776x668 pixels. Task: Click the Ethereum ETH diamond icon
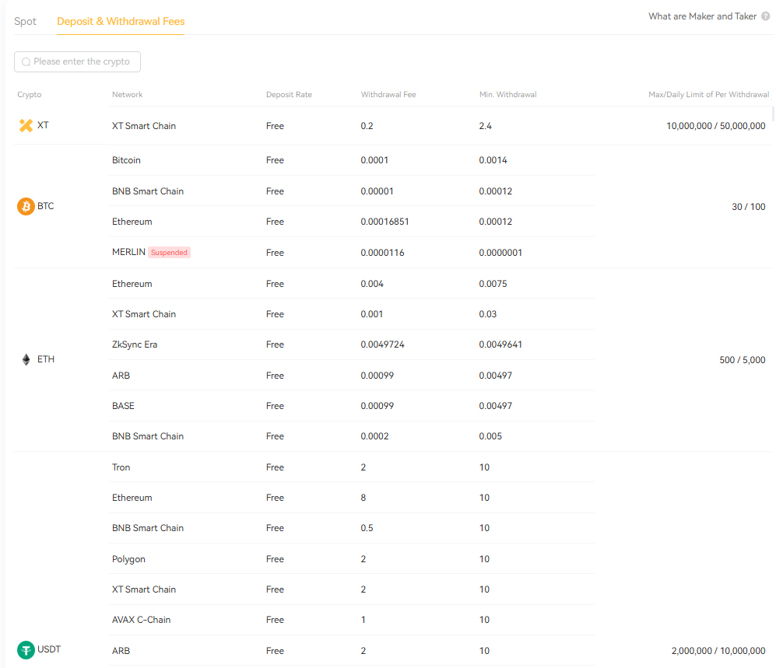tap(26, 359)
